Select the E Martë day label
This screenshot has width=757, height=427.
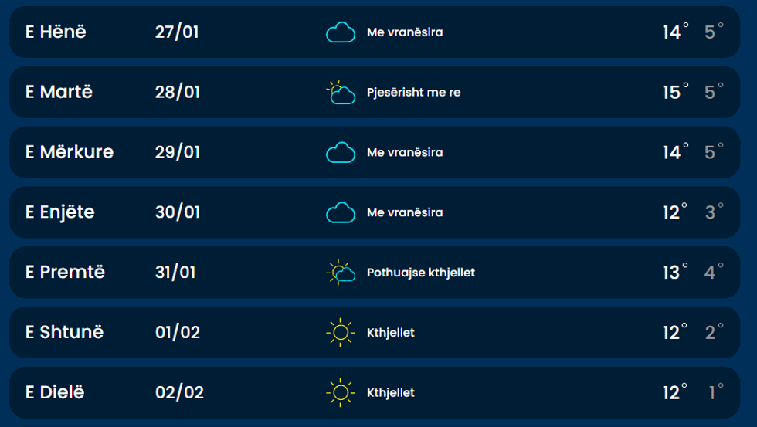pyautogui.click(x=59, y=93)
